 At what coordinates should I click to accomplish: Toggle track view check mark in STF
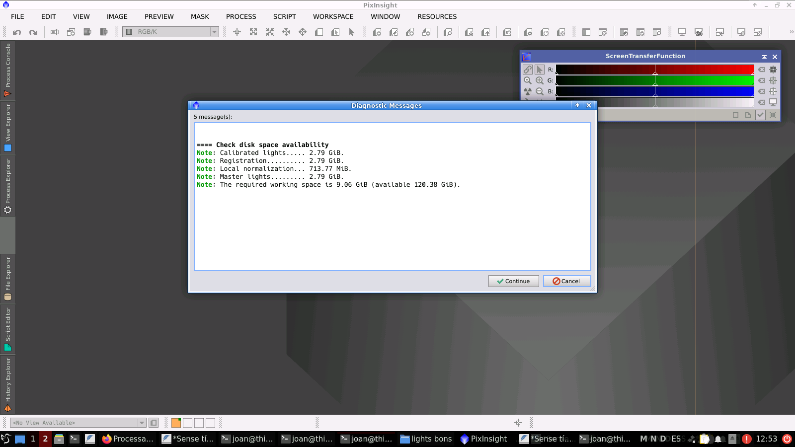click(760, 115)
